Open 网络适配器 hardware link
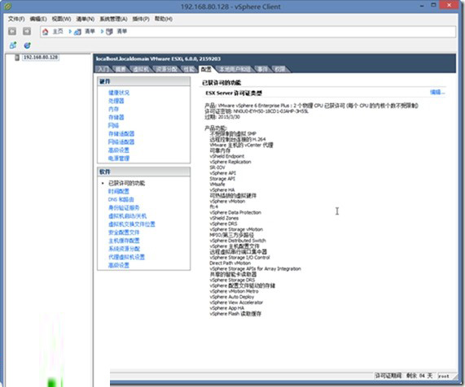 point(121,142)
